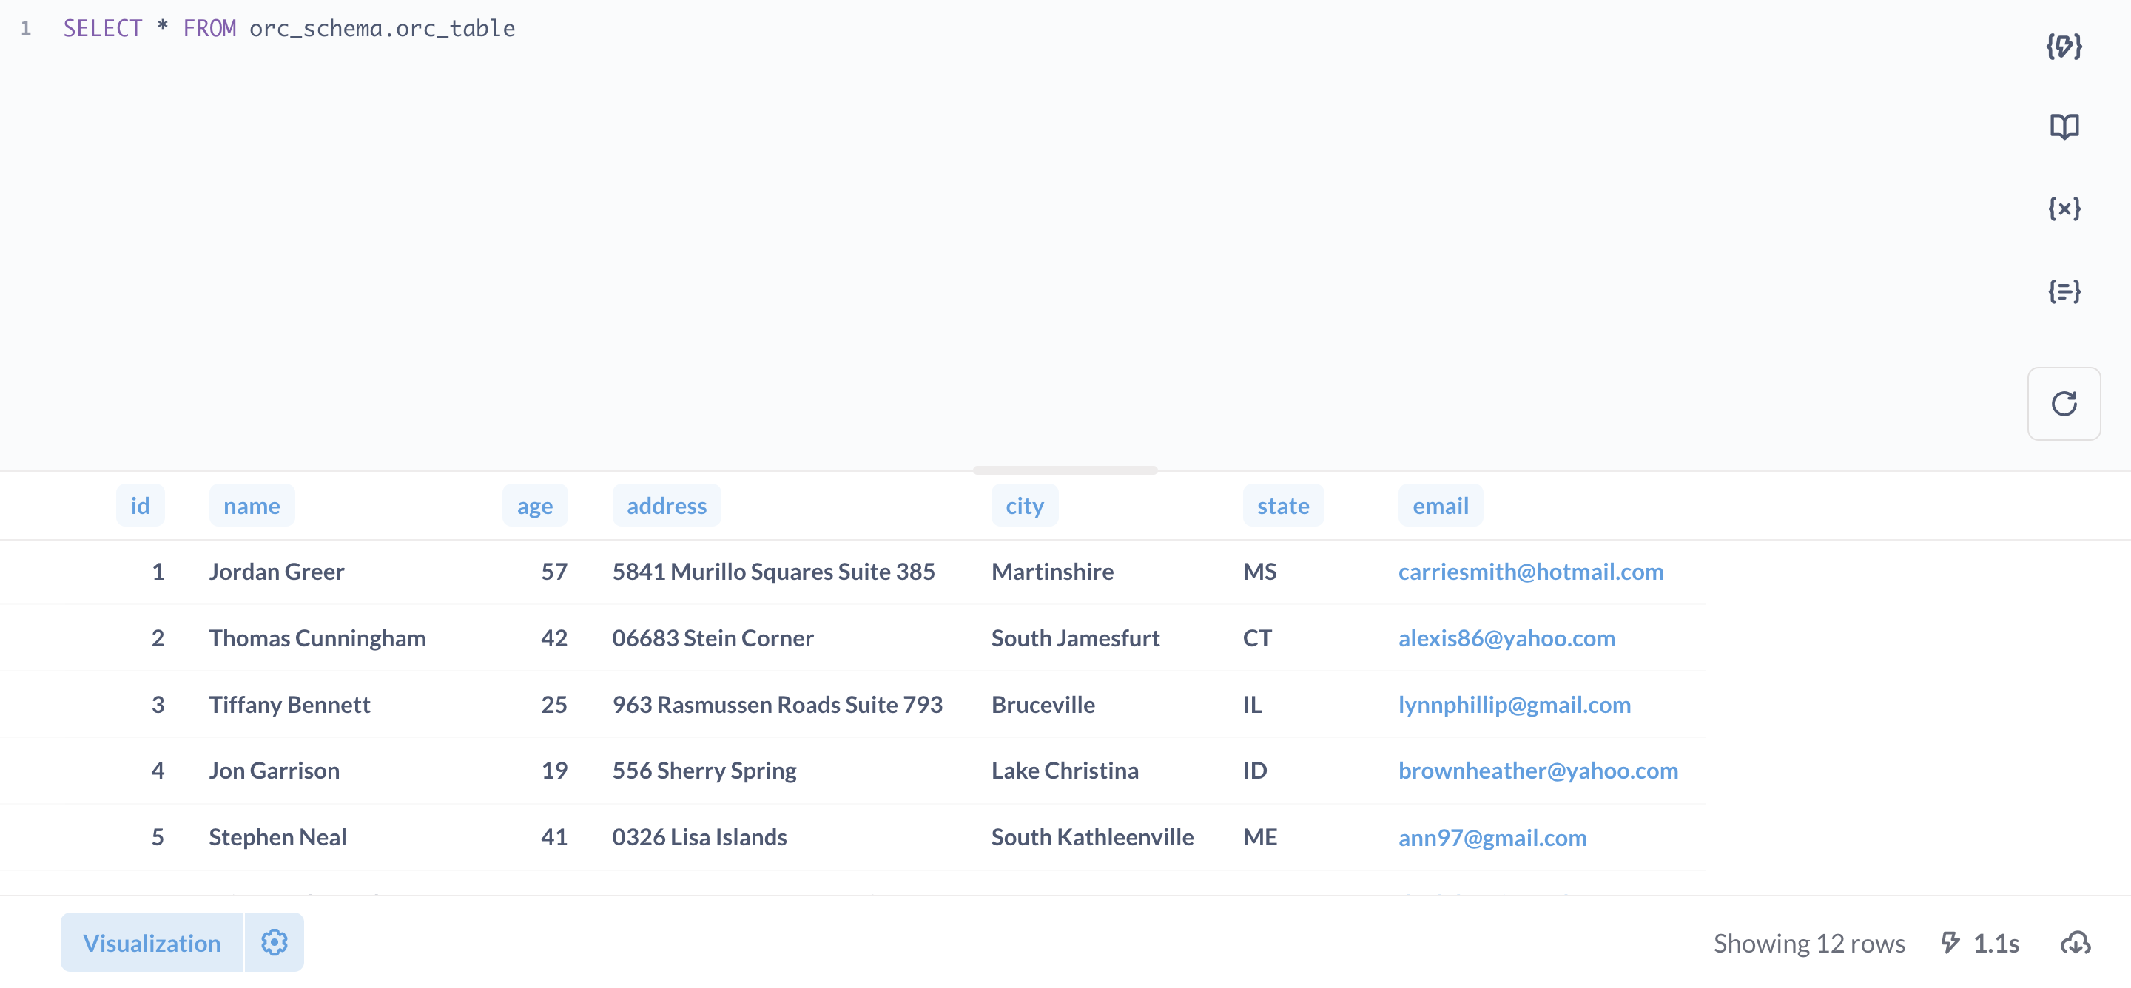Screen dimensions: 2131x988
Task: Open carriesmith@hotmail.com email link
Action: click(x=1529, y=572)
